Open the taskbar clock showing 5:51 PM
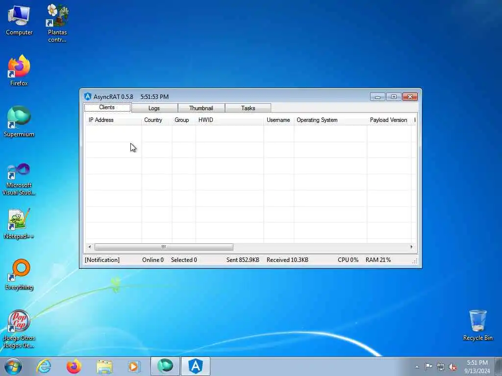This screenshot has height=376, width=502. (477, 367)
